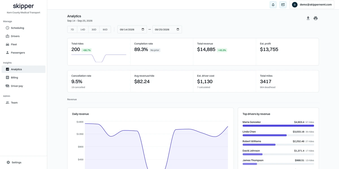339x169 pixels.
Task: Click the 9.5% cancellation rate
Action: [x=77, y=82]
